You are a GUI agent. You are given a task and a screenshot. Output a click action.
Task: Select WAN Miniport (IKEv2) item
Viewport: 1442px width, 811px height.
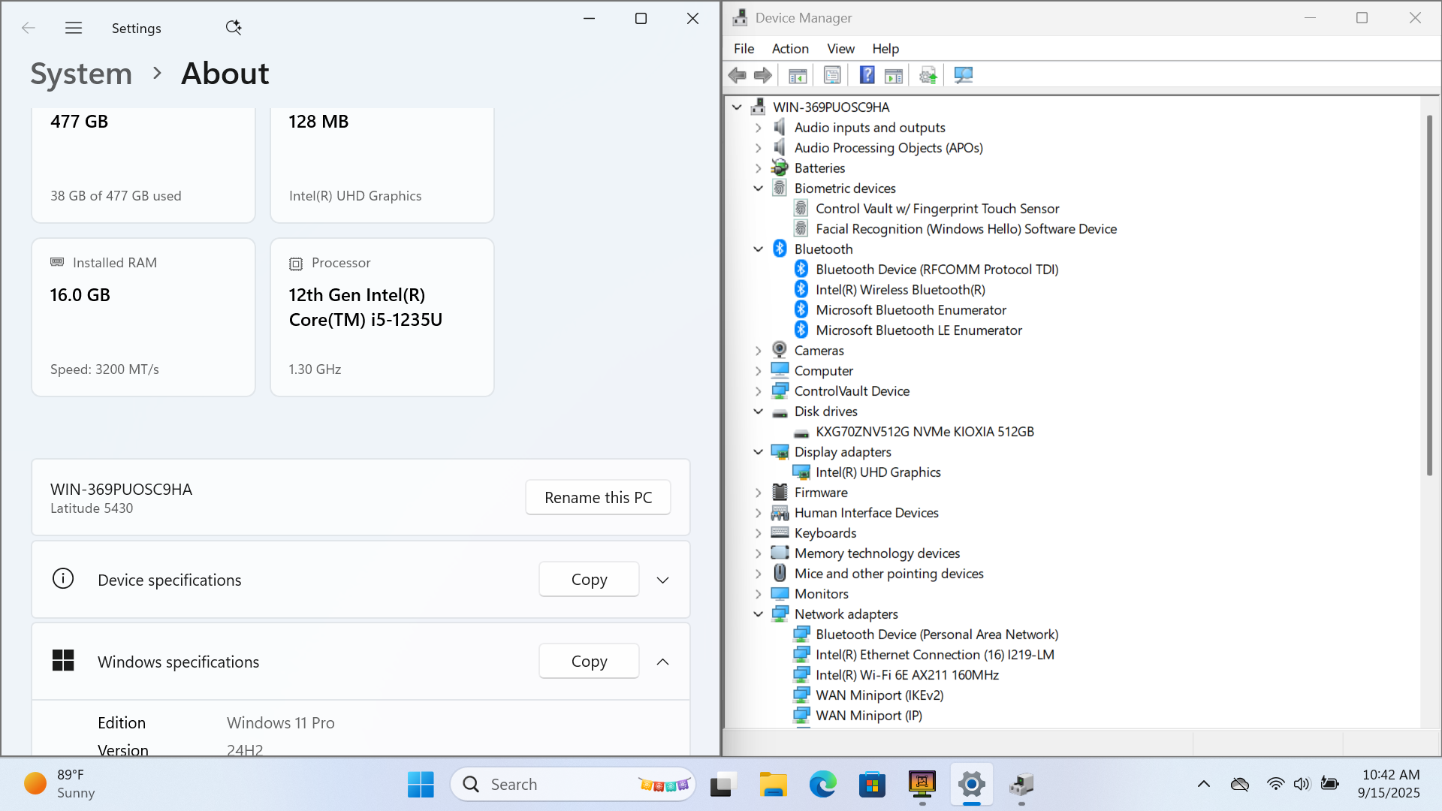pyautogui.click(x=879, y=695)
